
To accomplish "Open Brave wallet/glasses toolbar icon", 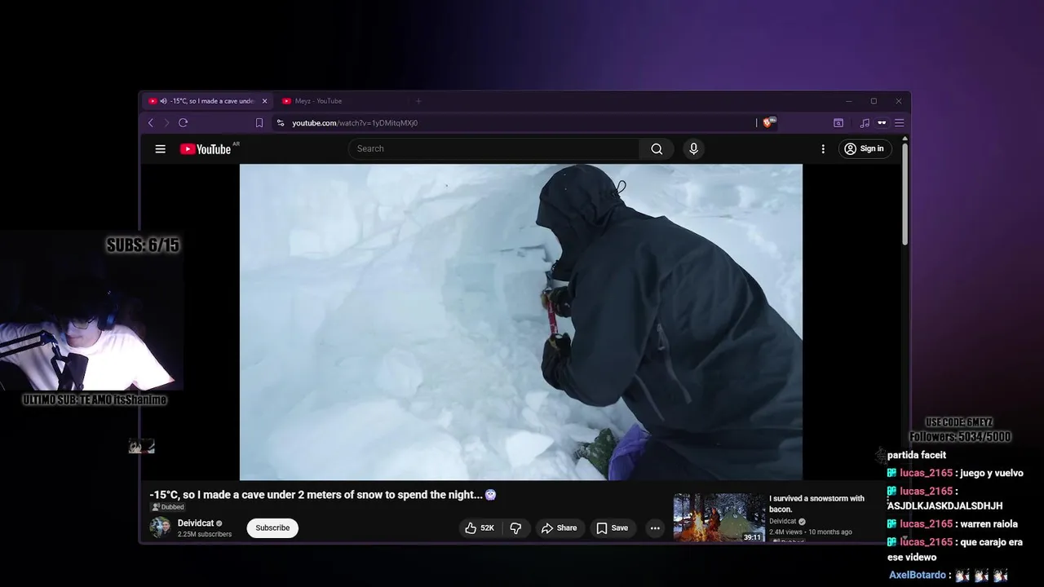I will pyautogui.click(x=882, y=123).
